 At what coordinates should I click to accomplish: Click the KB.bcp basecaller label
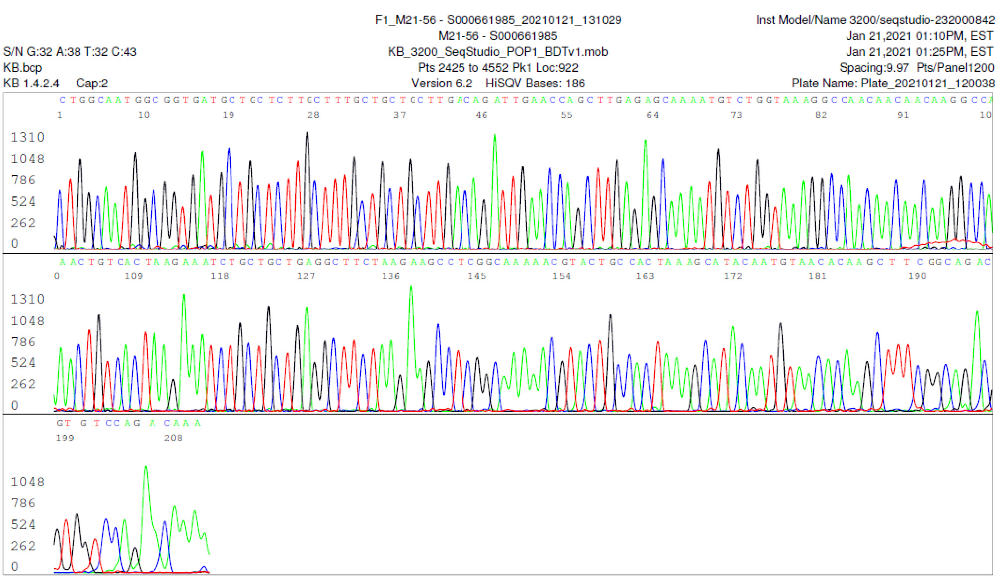click(x=23, y=68)
